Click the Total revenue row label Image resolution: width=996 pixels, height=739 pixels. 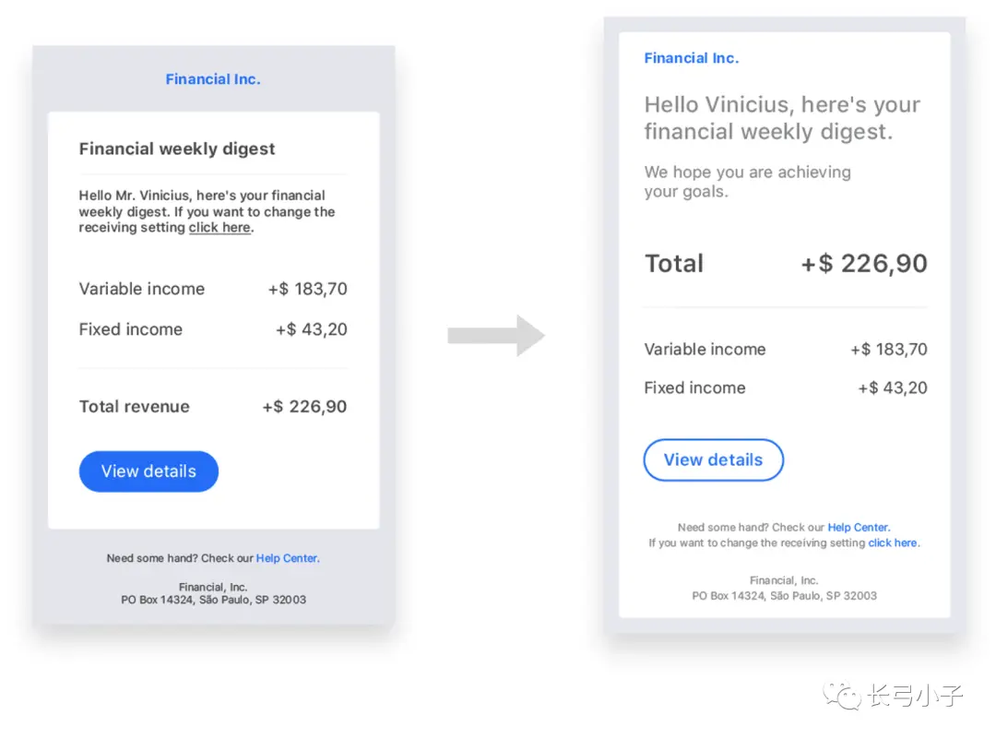pyautogui.click(x=134, y=407)
